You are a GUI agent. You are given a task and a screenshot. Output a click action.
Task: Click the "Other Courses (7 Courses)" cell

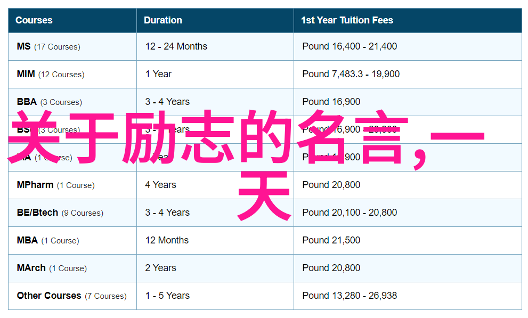point(72,296)
